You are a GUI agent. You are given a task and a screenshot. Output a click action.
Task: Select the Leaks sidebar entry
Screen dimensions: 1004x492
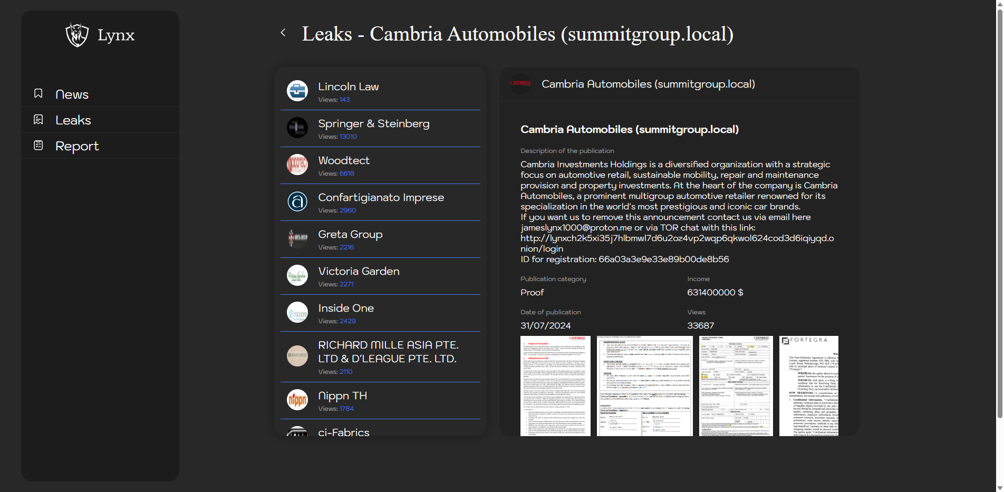tap(73, 120)
